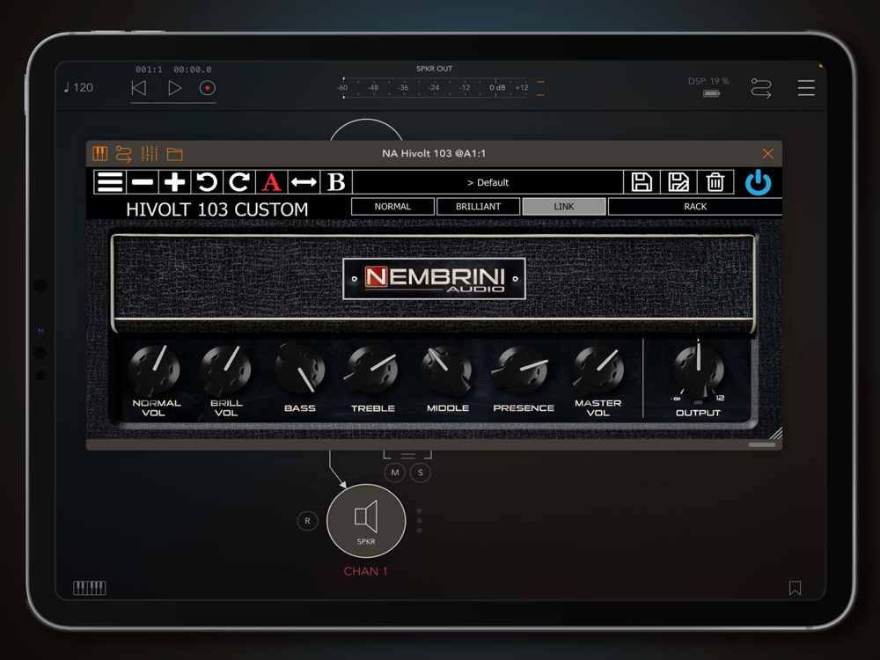This screenshot has height=660, width=880.
Task: Click the save preset floppy icon
Action: tap(642, 182)
